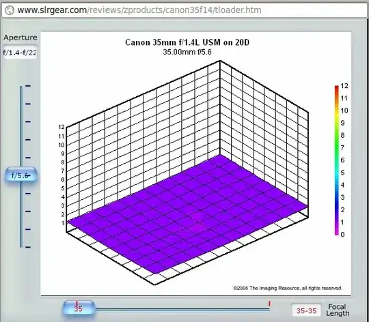Screen dimensions: 369x322
Task: Click the Aperture label
Action: tap(20, 38)
